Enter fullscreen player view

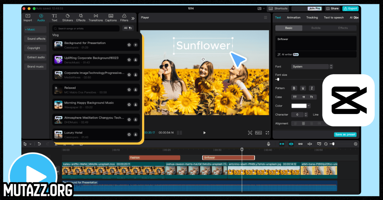pos(267,133)
